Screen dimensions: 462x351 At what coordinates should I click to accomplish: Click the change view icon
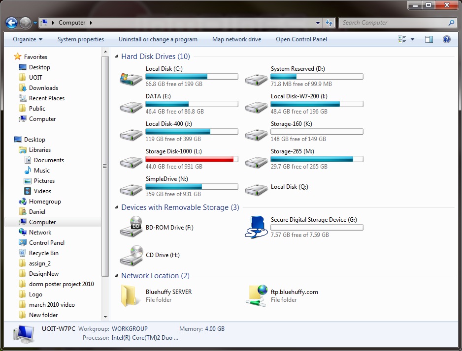401,39
